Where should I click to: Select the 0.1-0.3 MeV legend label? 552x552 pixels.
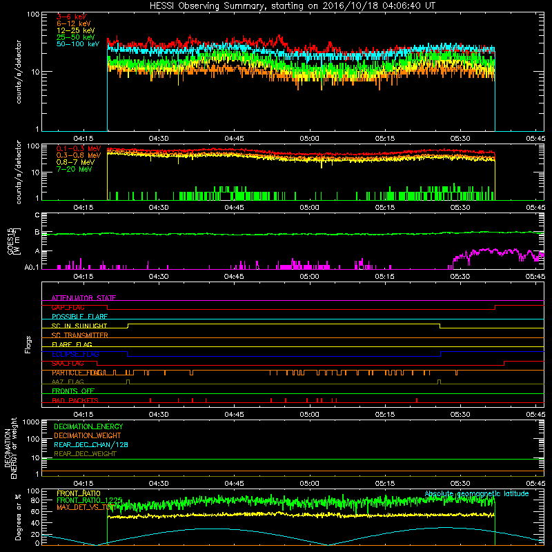[x=79, y=148]
